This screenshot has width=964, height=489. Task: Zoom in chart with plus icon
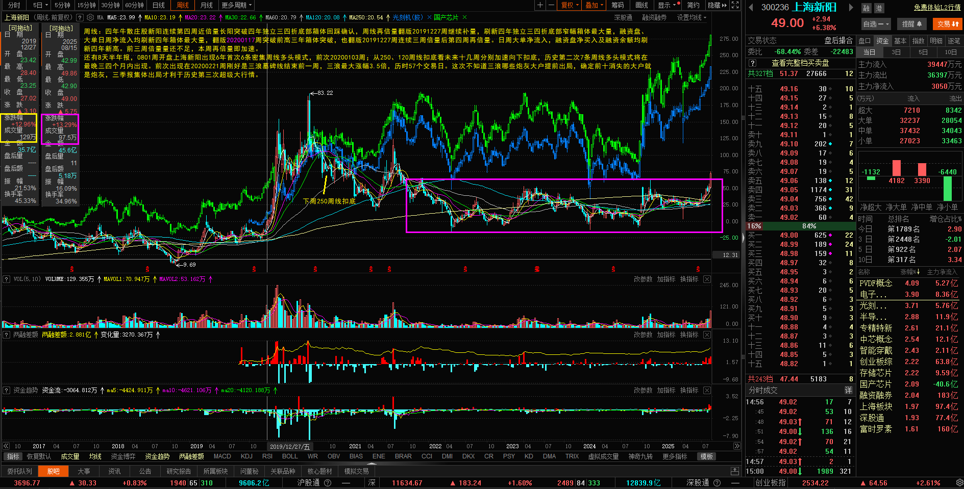click(540, 5)
